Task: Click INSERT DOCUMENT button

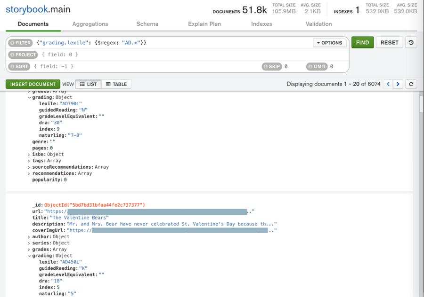Action: click(33, 84)
